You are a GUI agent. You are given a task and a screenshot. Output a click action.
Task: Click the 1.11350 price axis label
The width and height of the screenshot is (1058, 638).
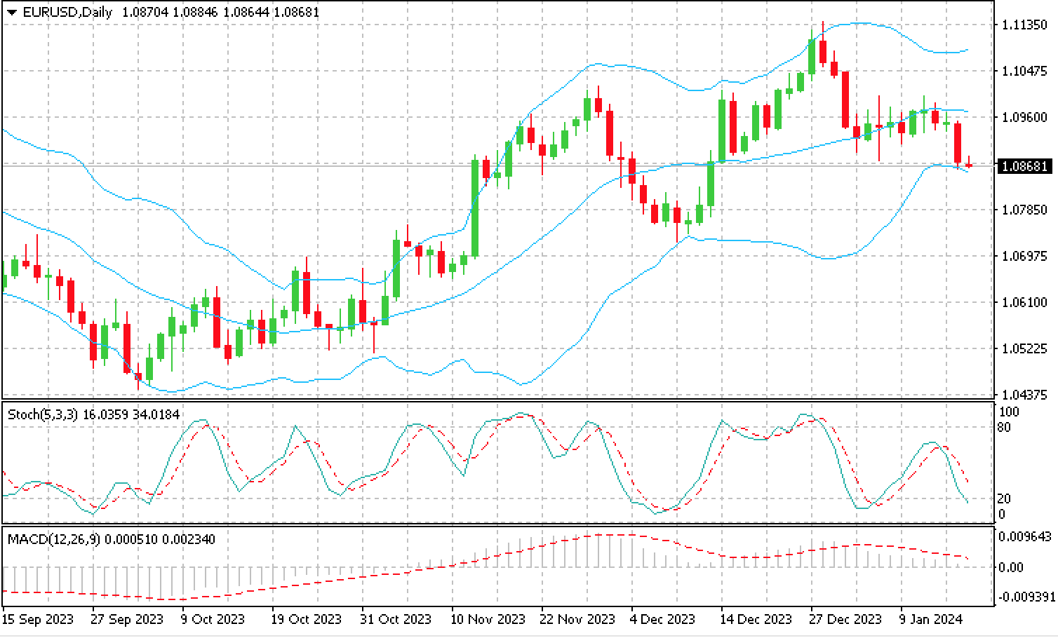[x=1024, y=25]
